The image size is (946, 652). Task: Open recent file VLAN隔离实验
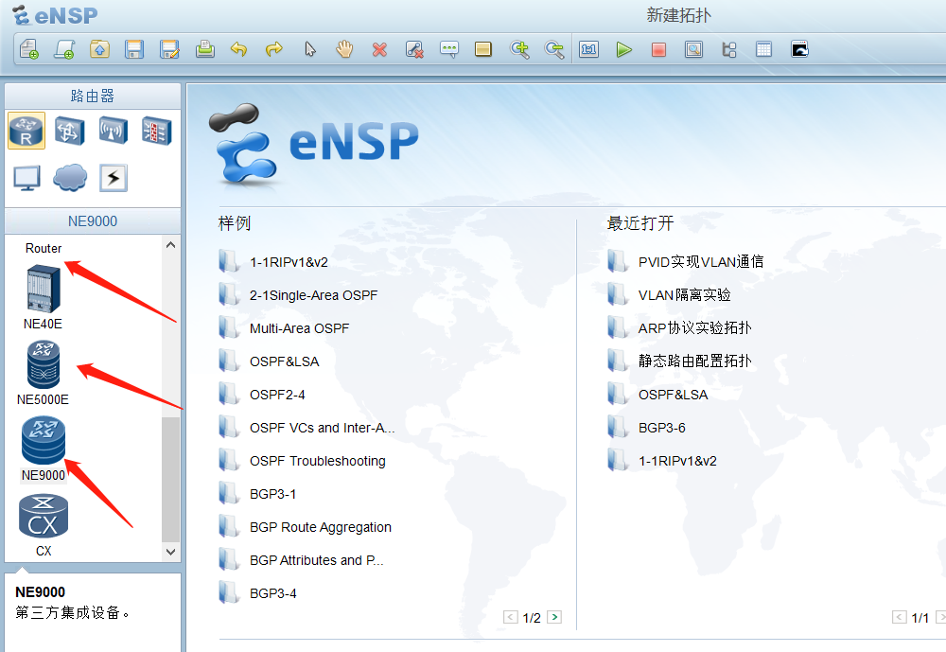pyautogui.click(x=684, y=295)
